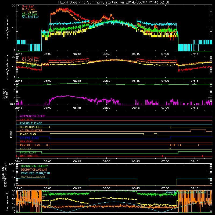Click "07:15" time label under top panel

pyautogui.click(x=194, y=54)
